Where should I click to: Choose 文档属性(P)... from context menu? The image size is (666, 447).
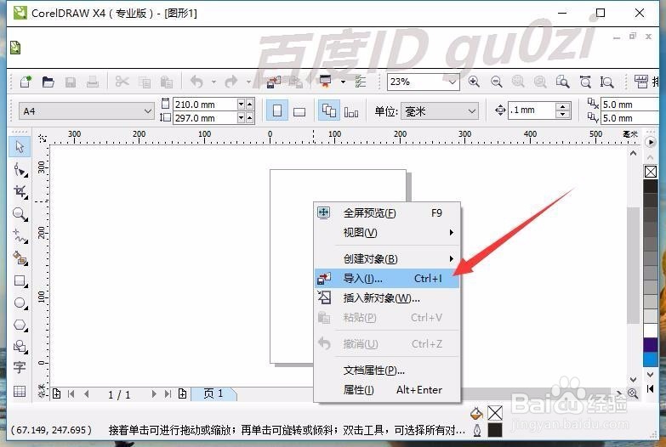[x=387, y=371]
